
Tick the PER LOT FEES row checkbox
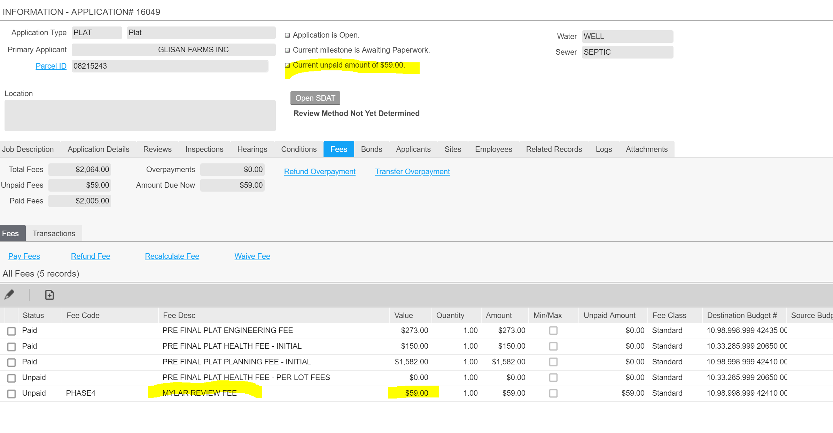11,378
